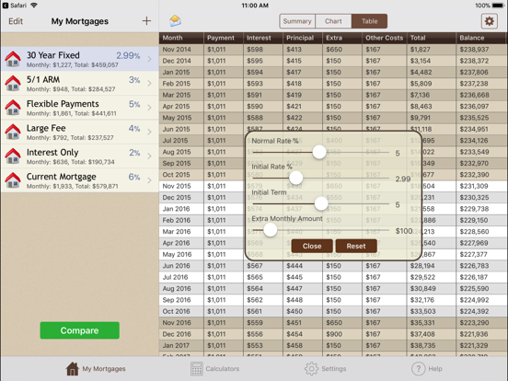Image resolution: width=508 pixels, height=381 pixels.
Task: Select the Flexible Payments mortgage title
Action: tap(63, 104)
